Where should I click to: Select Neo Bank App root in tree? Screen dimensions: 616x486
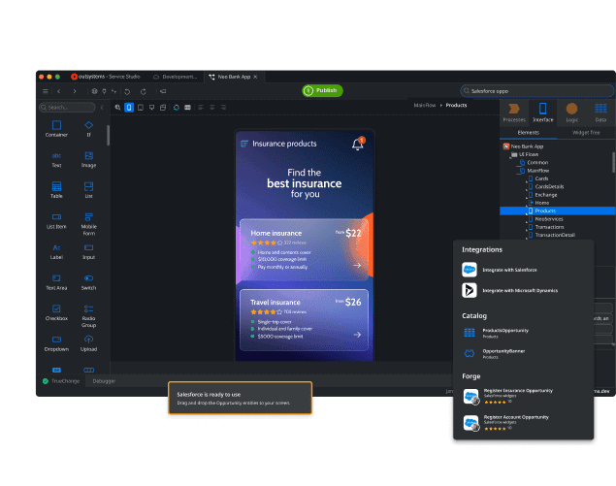pyautogui.click(x=523, y=146)
